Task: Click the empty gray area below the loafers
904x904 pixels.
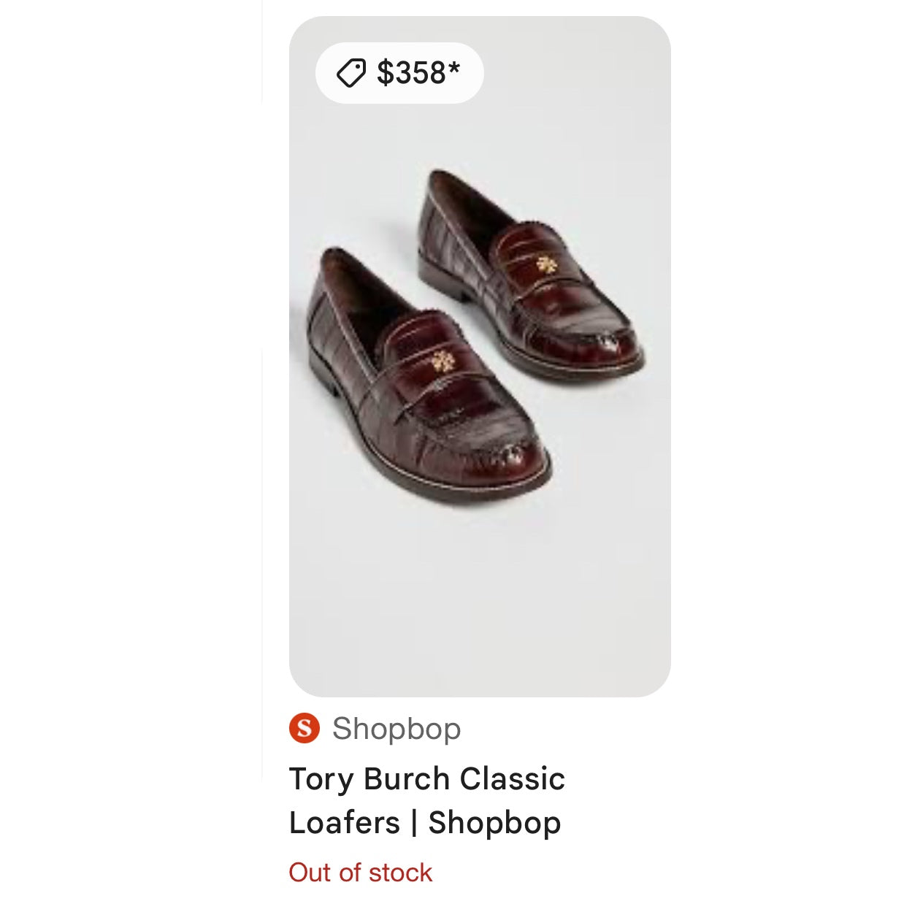Action: pos(480,599)
